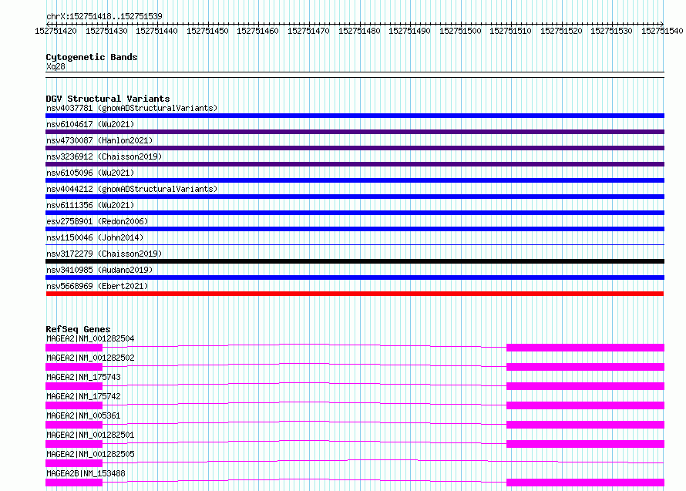Click the left exon block of MAGEA2|NM_175742
The width and height of the screenshot is (686, 491).
coord(74,405)
